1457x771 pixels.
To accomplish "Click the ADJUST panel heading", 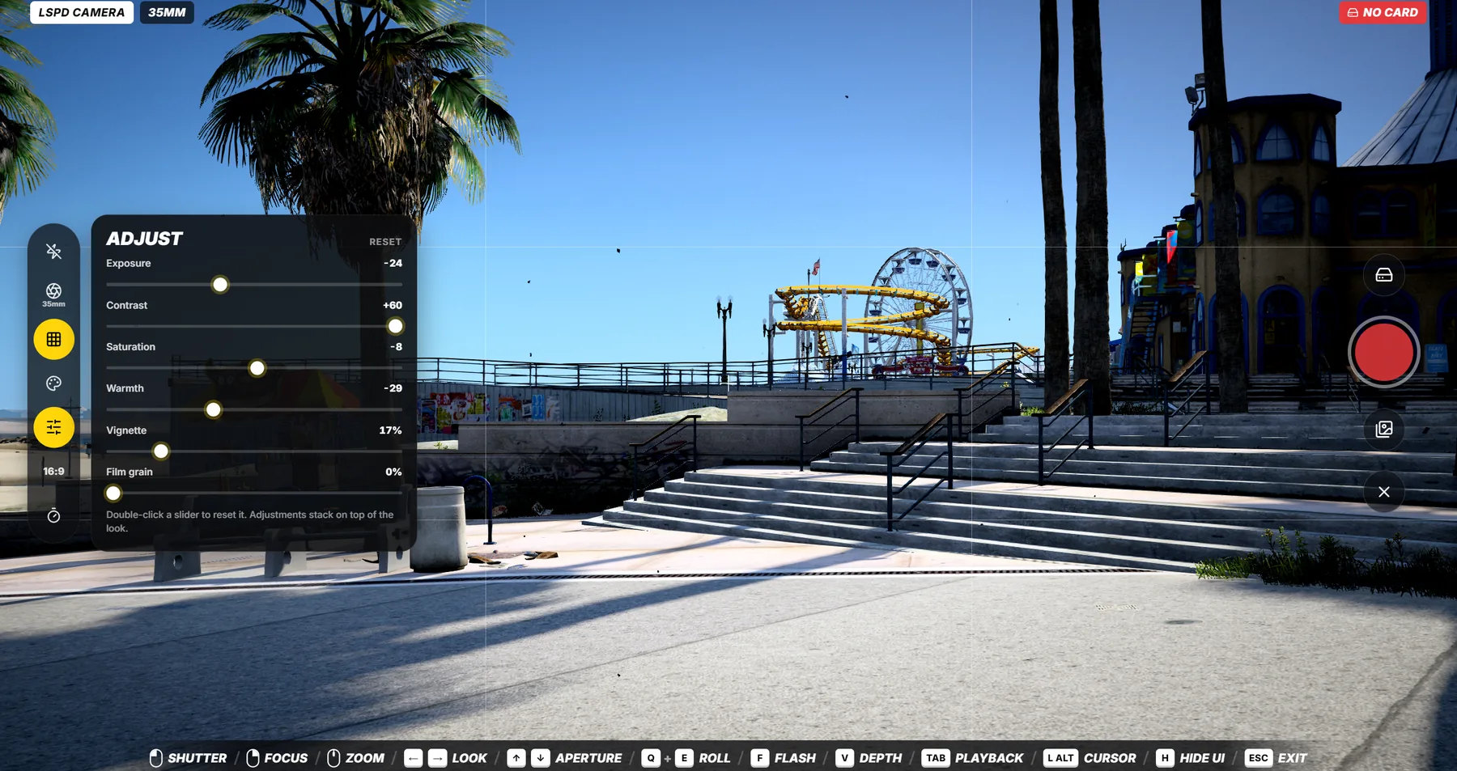I will (144, 239).
